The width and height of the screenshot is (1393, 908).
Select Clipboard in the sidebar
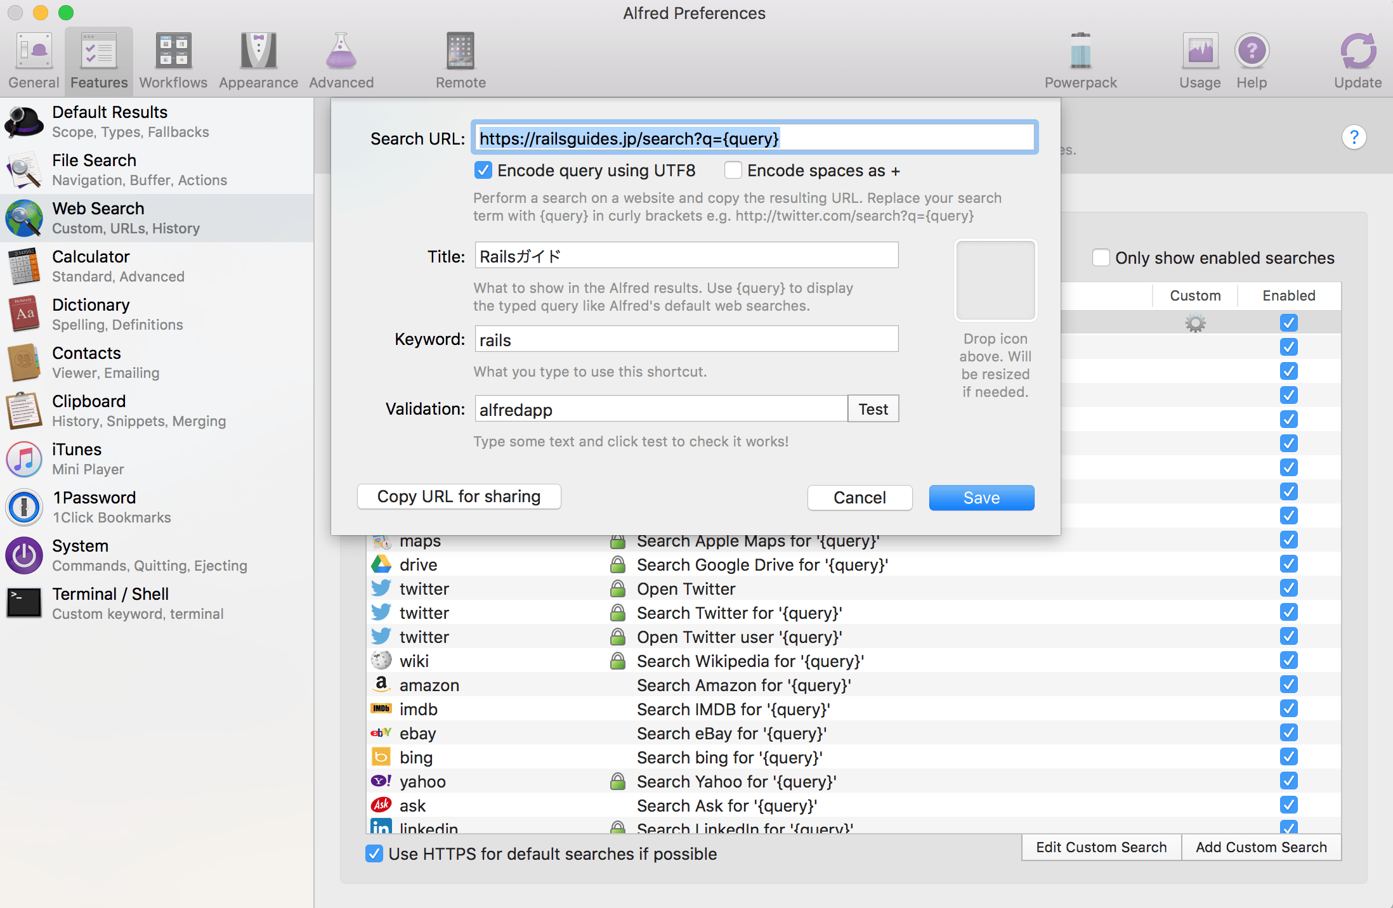coord(157,411)
